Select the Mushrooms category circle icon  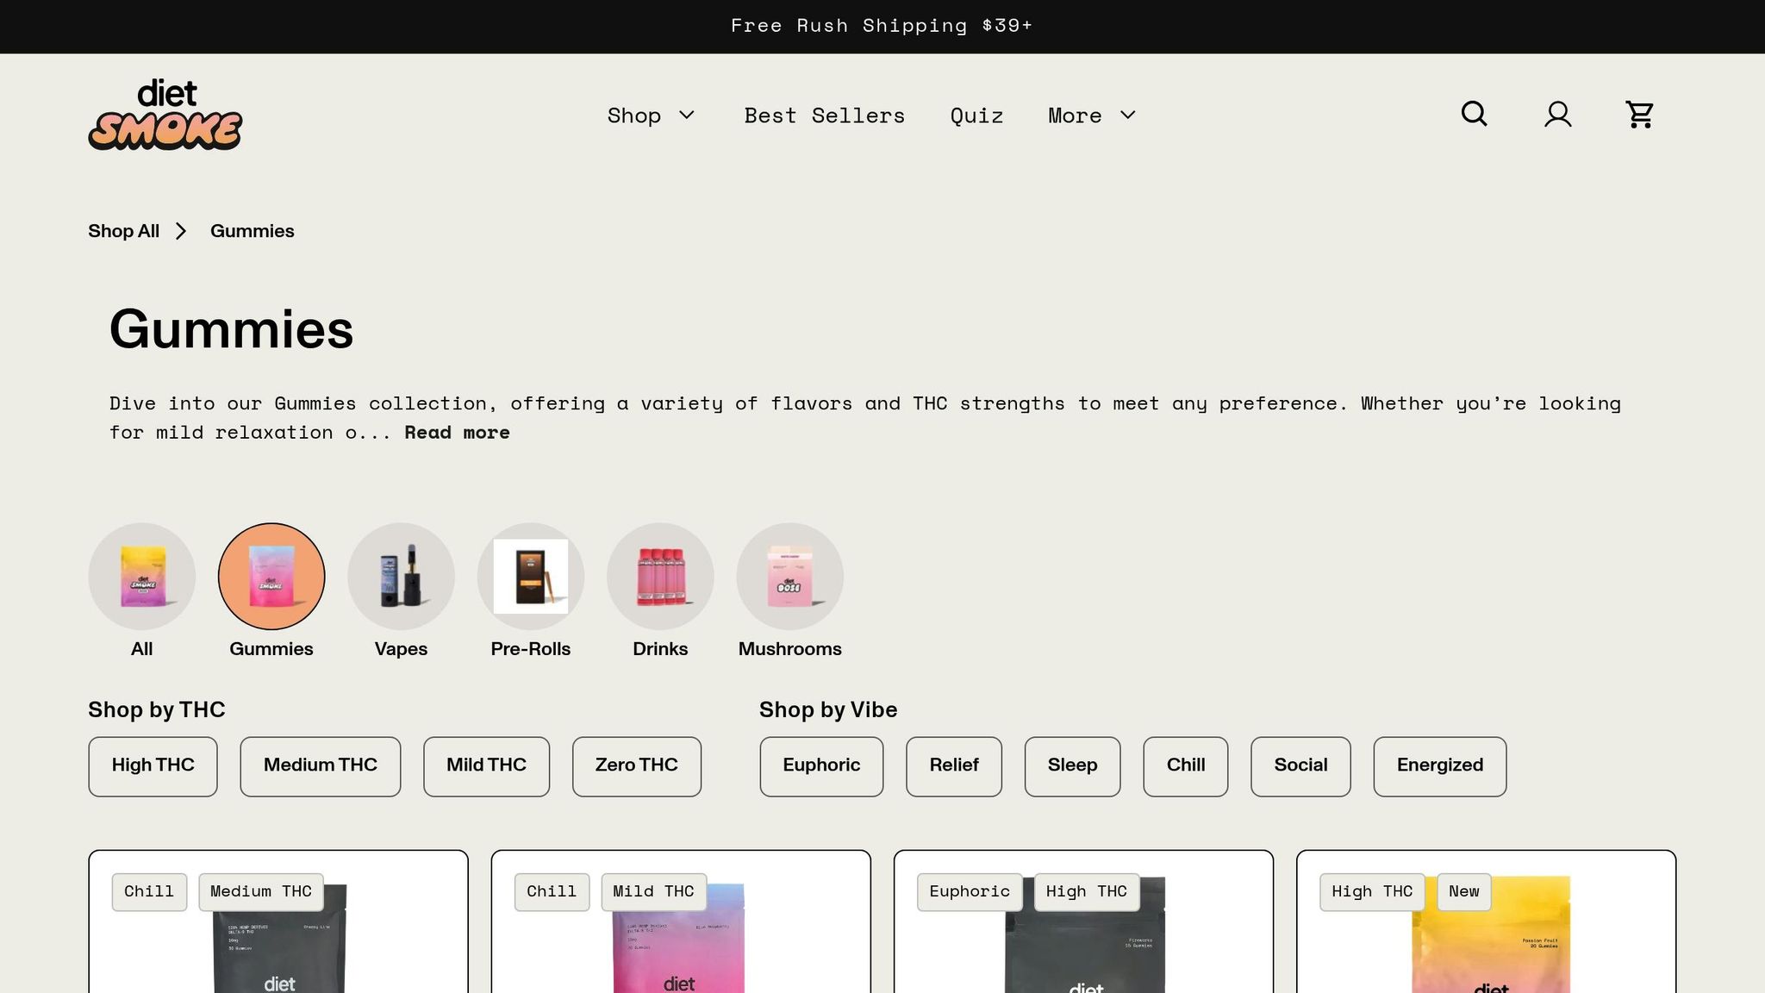point(790,576)
